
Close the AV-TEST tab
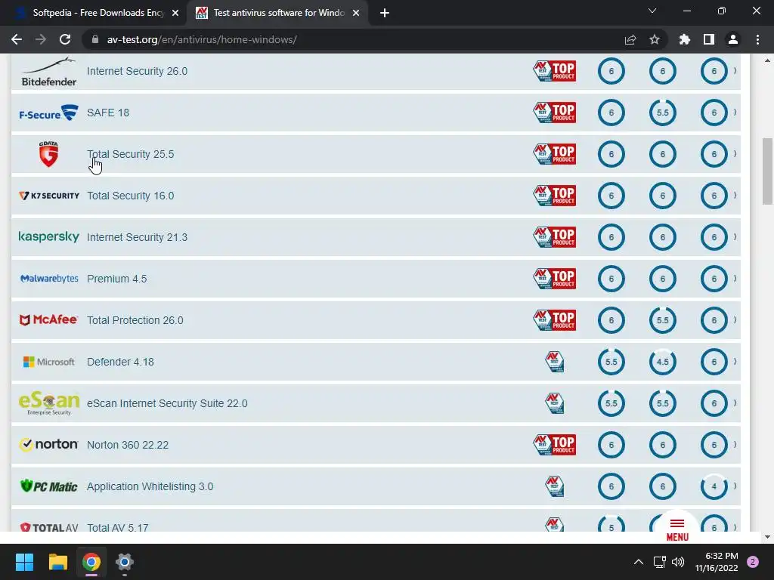click(356, 13)
